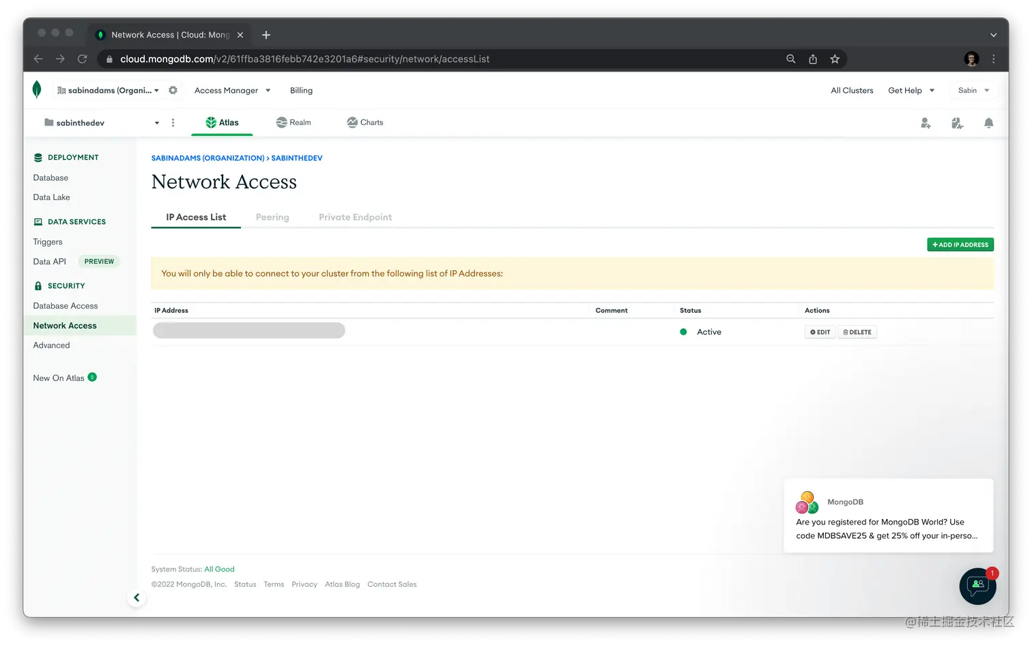Viewport: 1032px width, 646px height.
Task: Expand the Sabin user menu
Action: (x=973, y=90)
